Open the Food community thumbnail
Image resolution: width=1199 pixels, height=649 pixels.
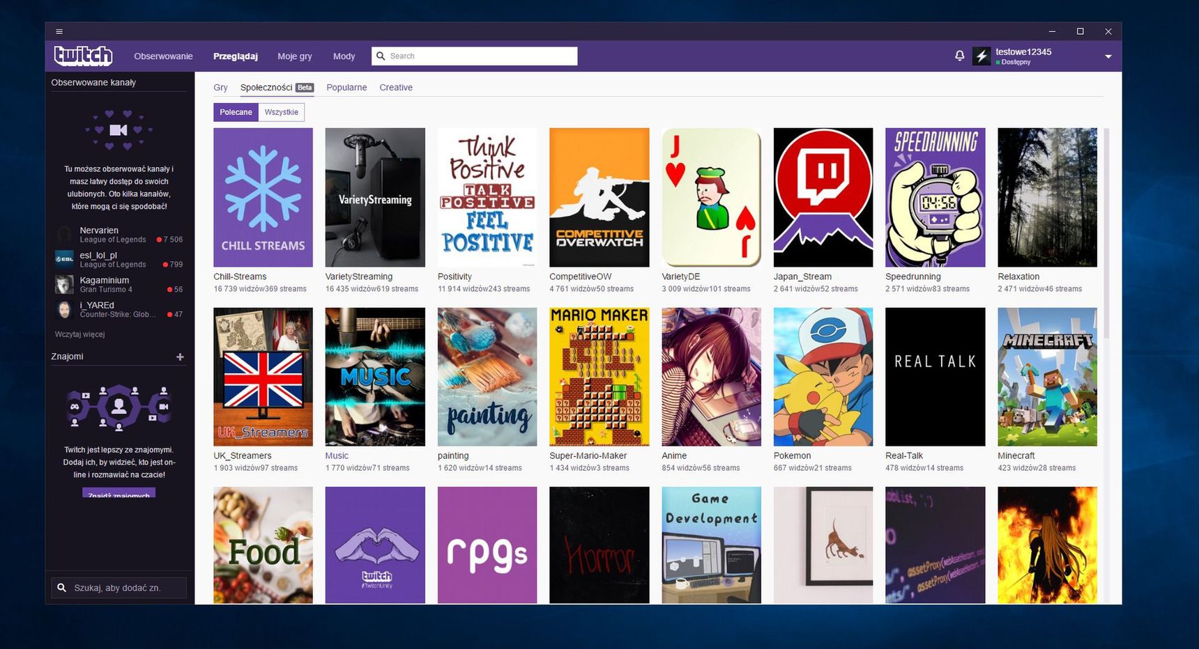(263, 545)
